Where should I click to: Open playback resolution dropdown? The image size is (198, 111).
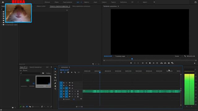pyautogui.click(x=179, y=56)
